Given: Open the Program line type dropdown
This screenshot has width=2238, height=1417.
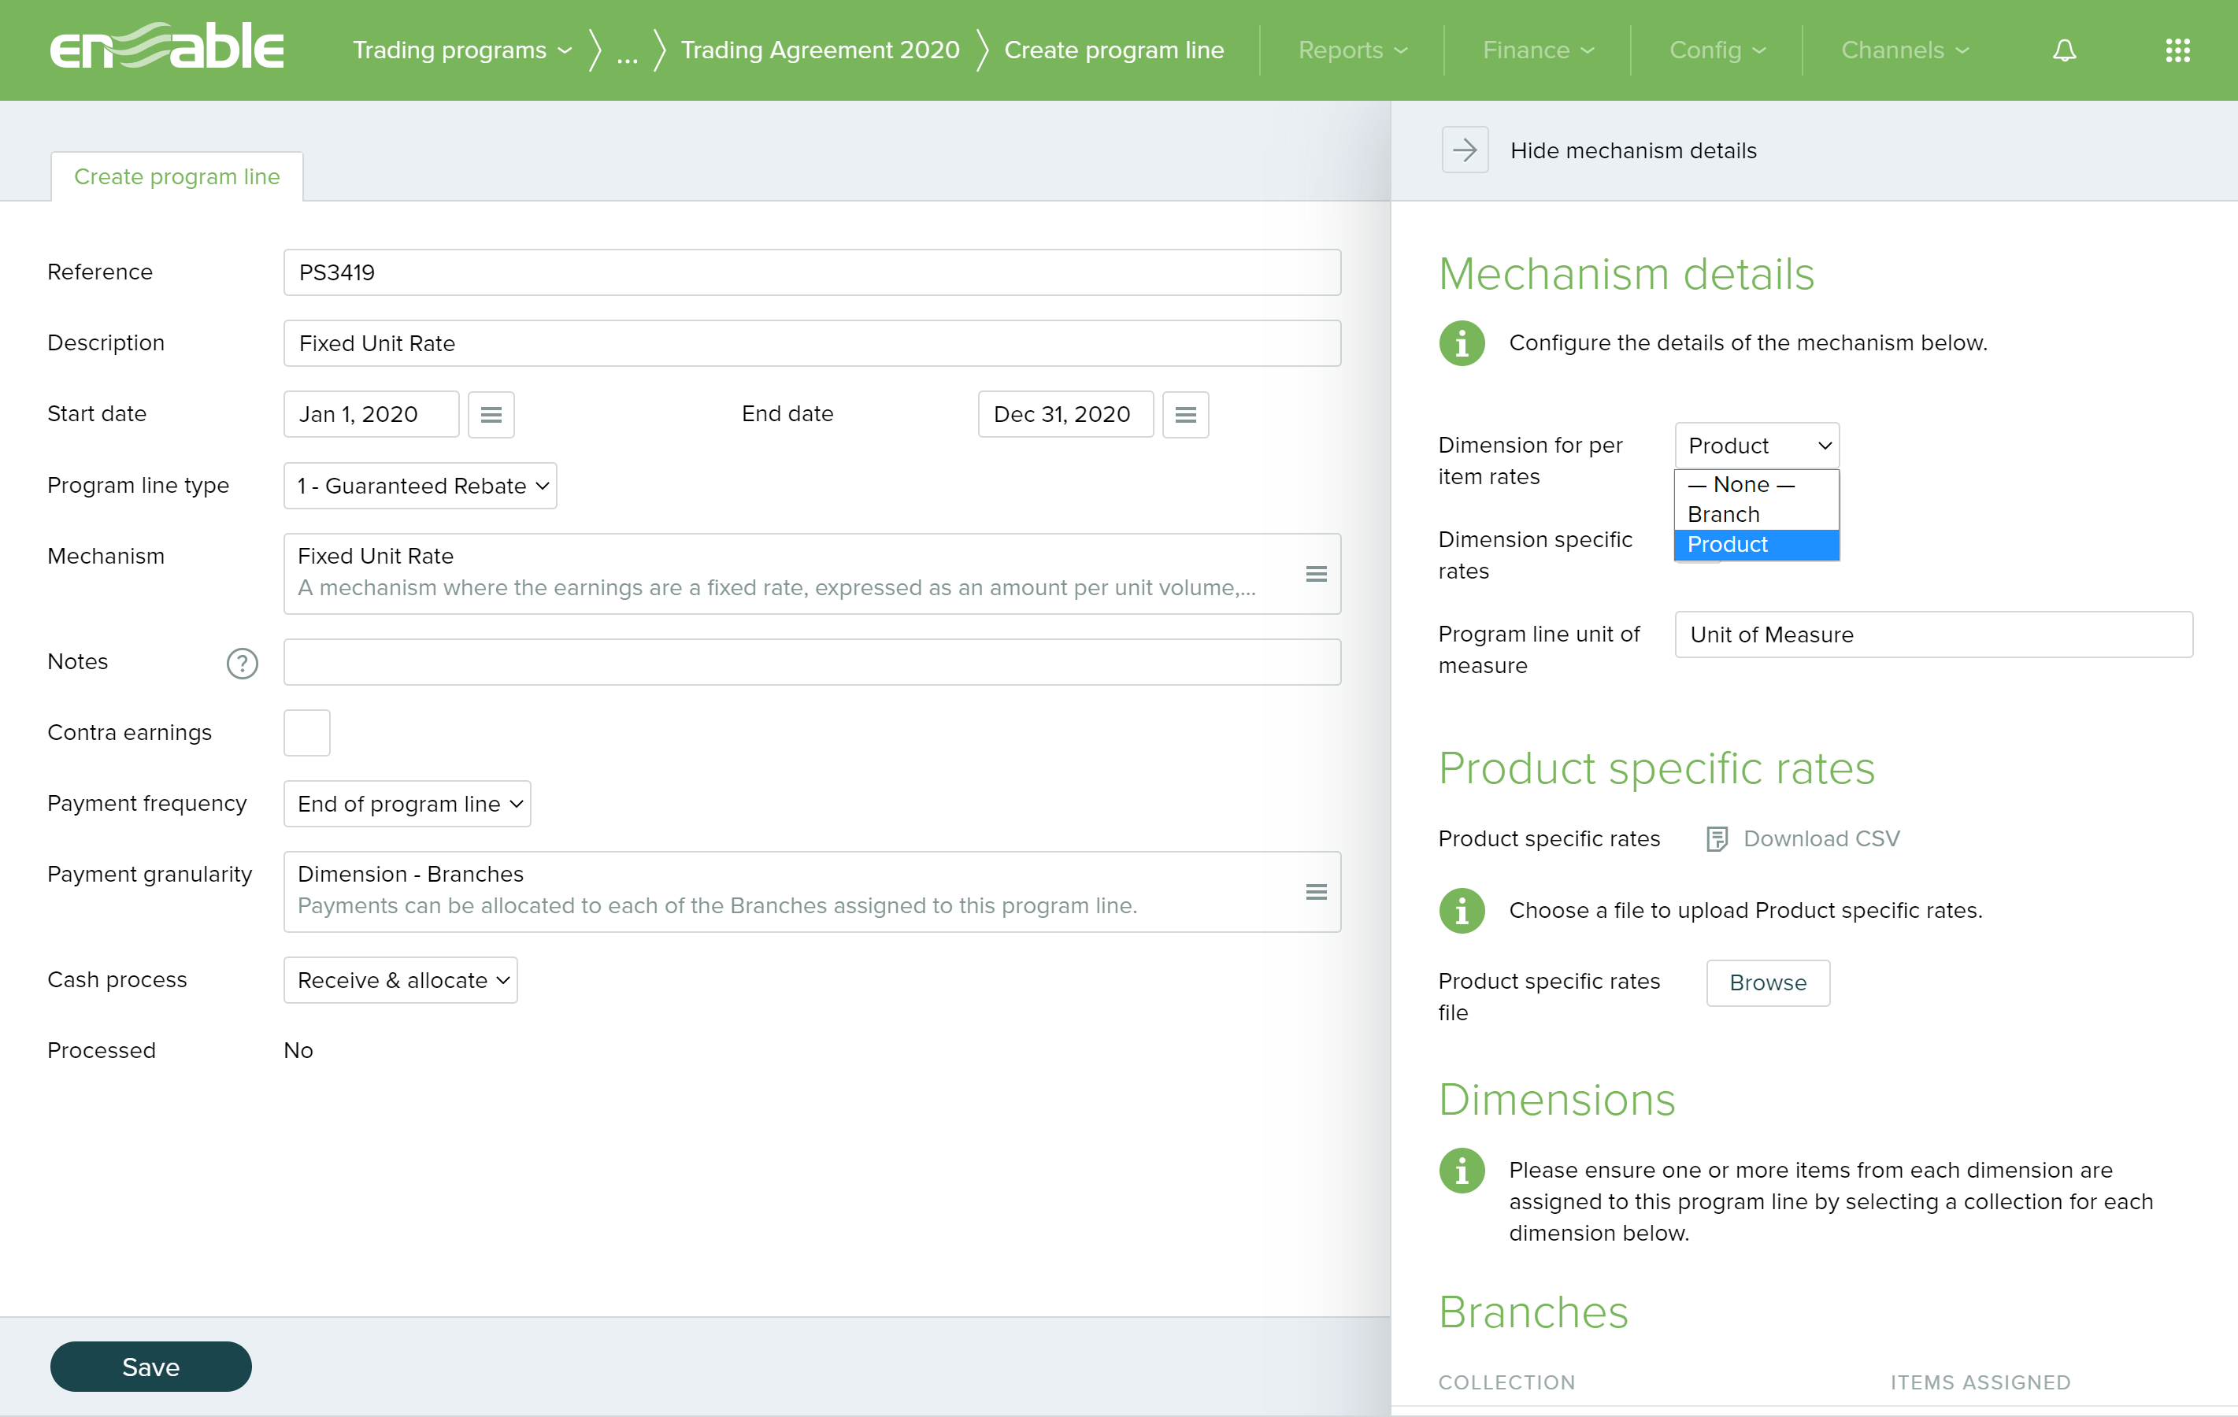Looking at the screenshot, I should (420, 485).
